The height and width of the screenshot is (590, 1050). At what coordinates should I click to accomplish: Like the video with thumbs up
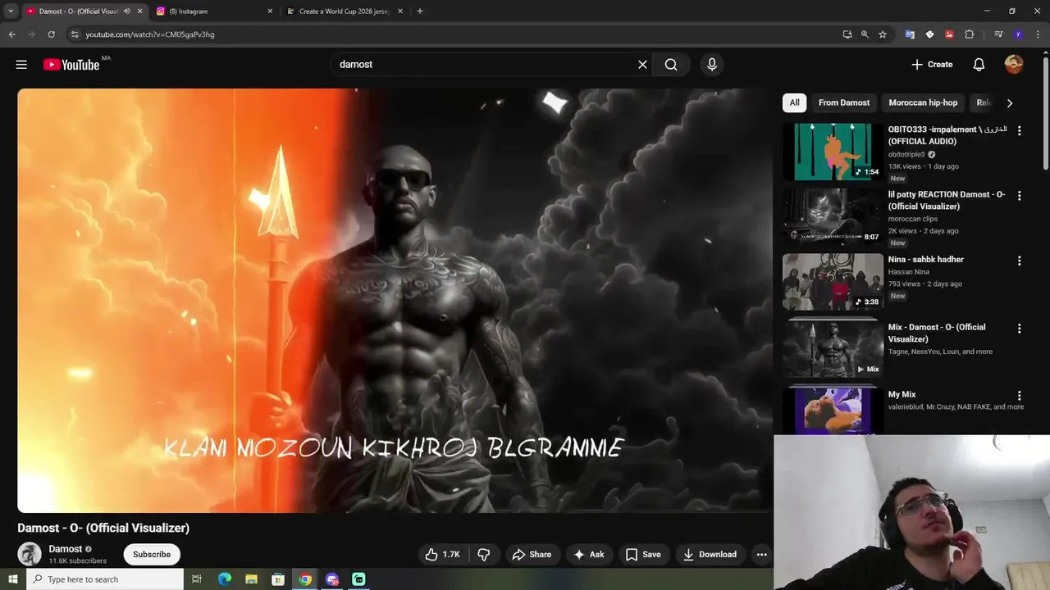tap(442, 555)
